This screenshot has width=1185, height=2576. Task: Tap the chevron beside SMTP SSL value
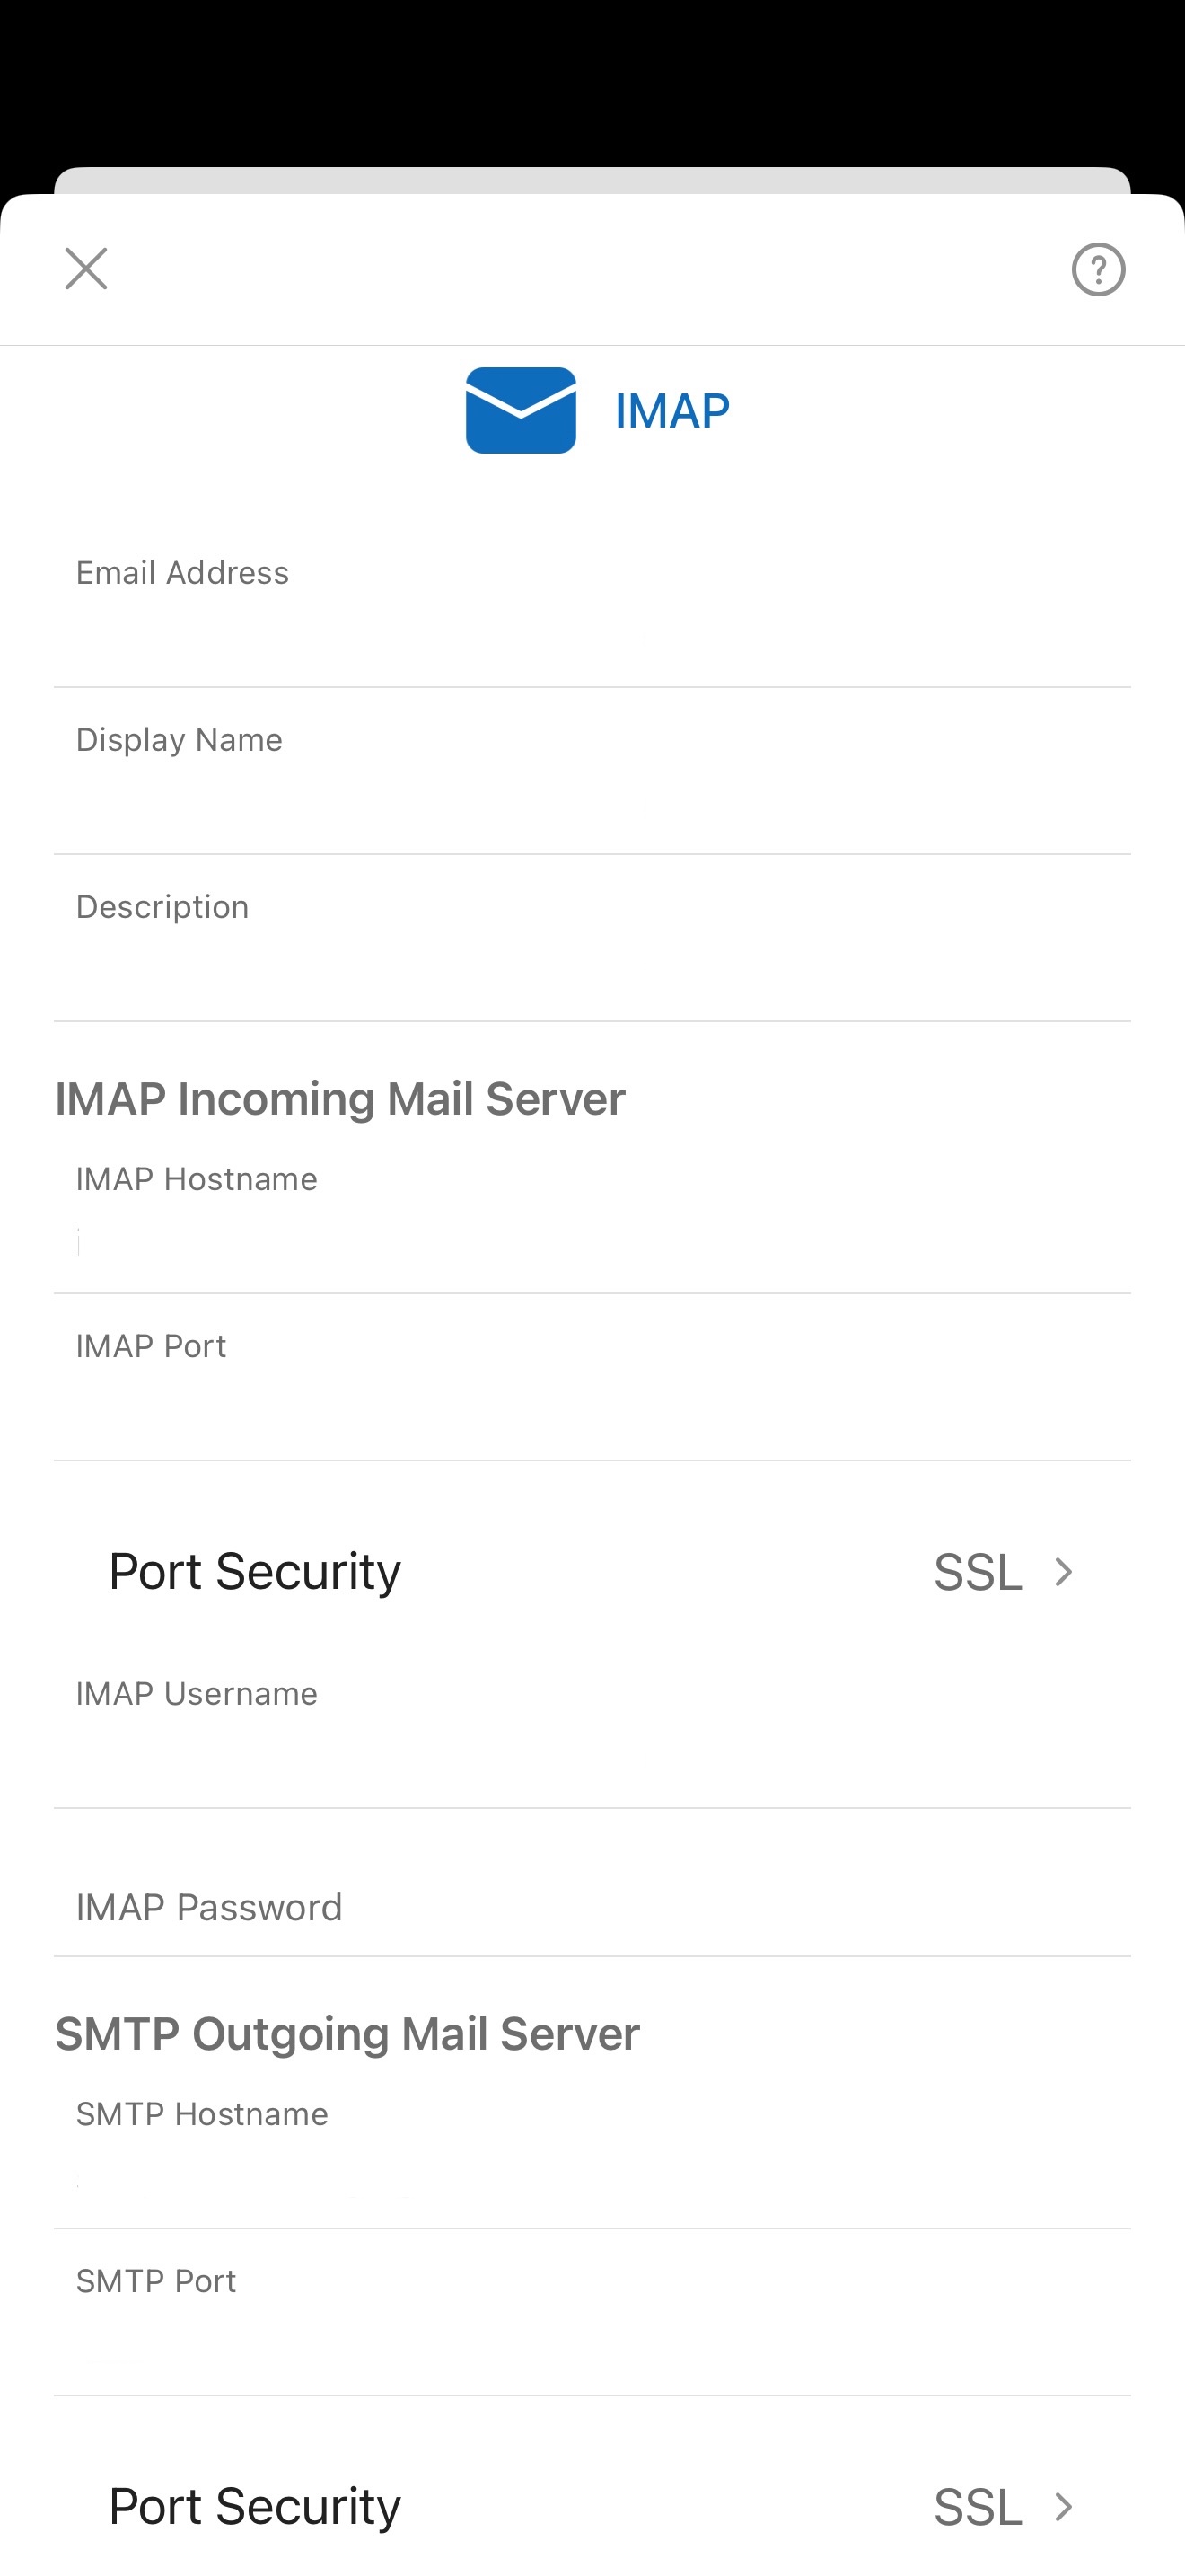[x=1064, y=2507]
